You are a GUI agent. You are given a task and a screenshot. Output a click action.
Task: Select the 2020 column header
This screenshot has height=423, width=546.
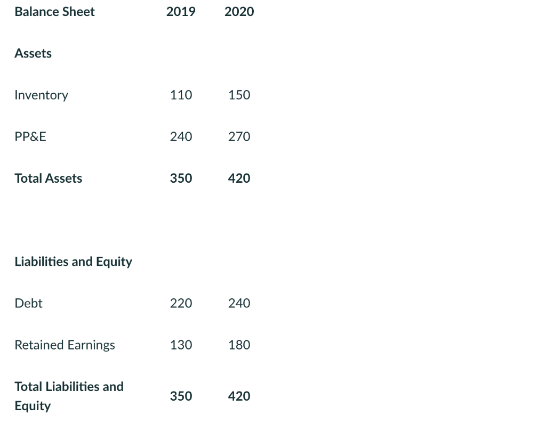coord(239,12)
